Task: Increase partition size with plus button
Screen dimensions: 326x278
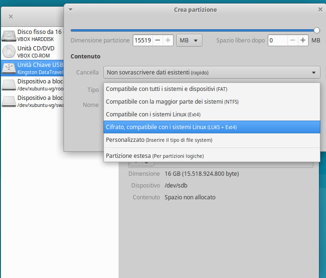Action: (168, 40)
